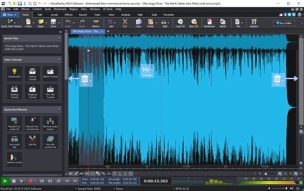The image size is (304, 191).
Task: Open the Menu dropdown button
Action: 10,15
